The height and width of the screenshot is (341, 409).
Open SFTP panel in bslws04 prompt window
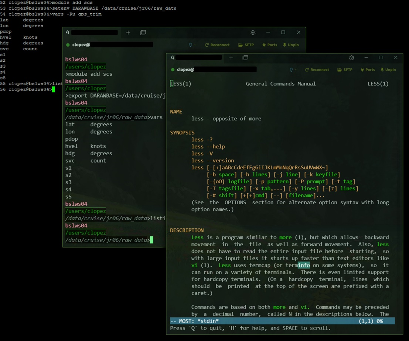point(246,45)
